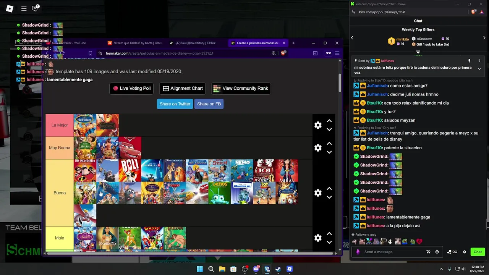Open Kick chat settings gear

(x=465, y=252)
